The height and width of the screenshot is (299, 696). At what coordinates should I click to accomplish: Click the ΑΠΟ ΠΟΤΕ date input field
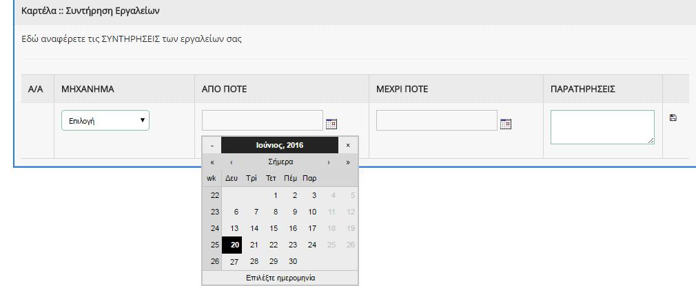pyautogui.click(x=263, y=120)
